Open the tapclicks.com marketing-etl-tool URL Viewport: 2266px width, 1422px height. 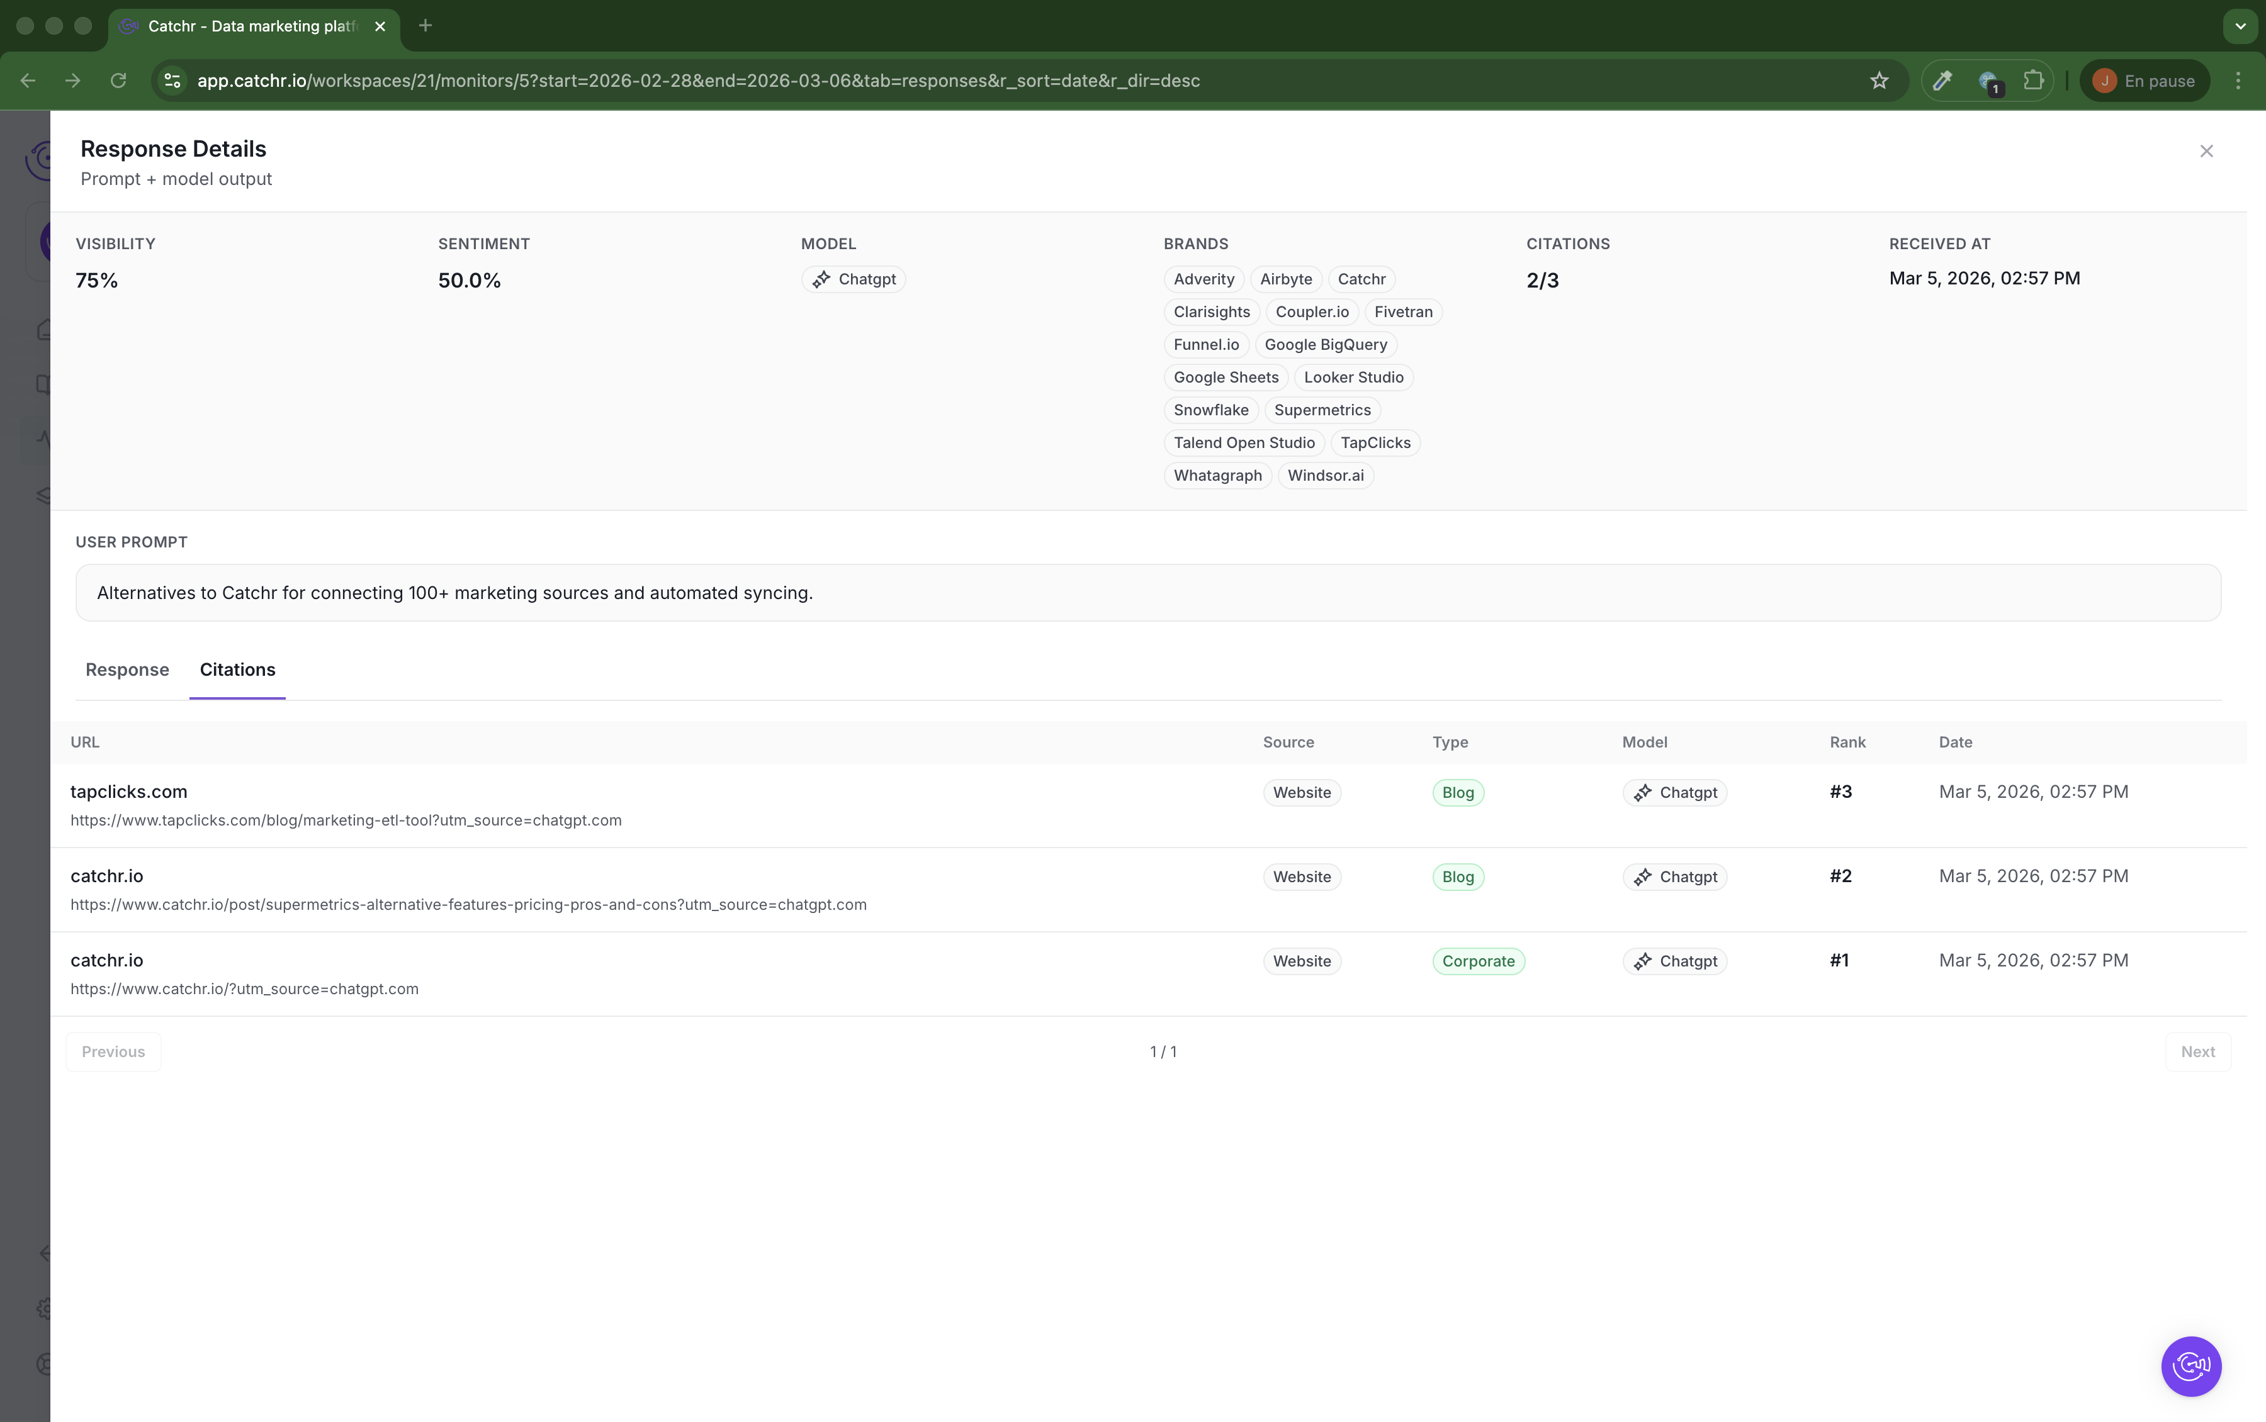coord(345,820)
